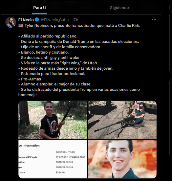Click the text 'Pro-Armas' in the post
The image size is (172, 181).
30,79
